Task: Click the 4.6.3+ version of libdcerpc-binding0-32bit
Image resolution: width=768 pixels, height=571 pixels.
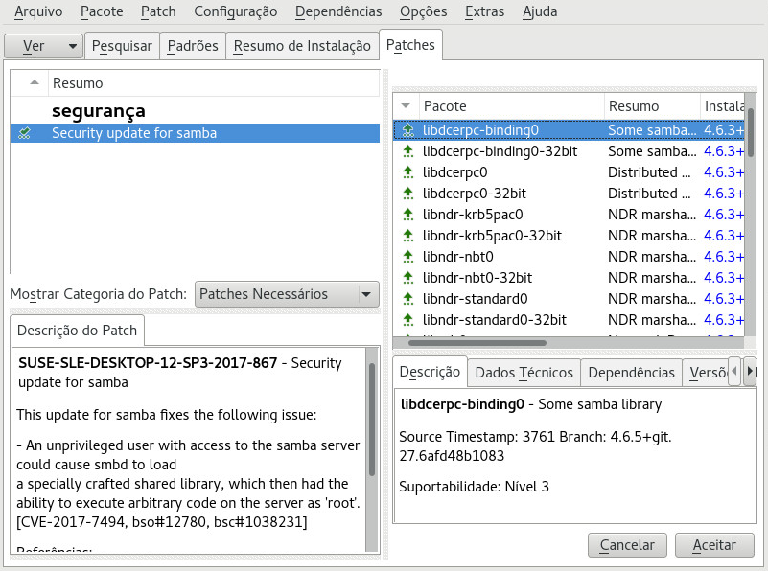Action: coord(724,151)
